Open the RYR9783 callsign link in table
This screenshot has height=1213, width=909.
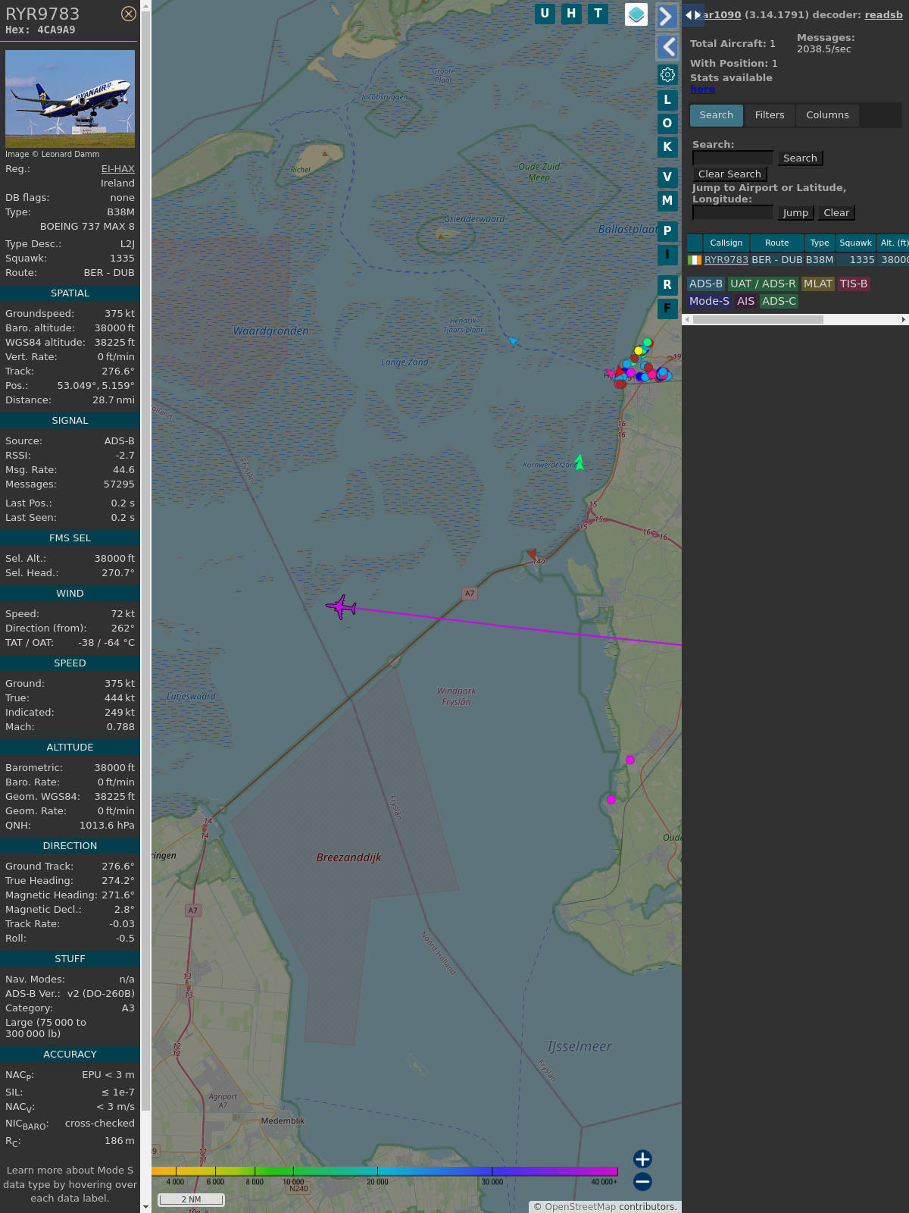pyautogui.click(x=726, y=259)
